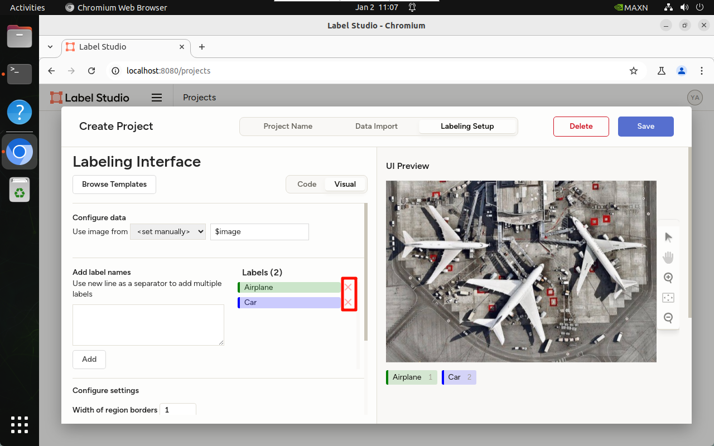Activate the hand pan tool
The height and width of the screenshot is (446, 714).
click(668, 257)
